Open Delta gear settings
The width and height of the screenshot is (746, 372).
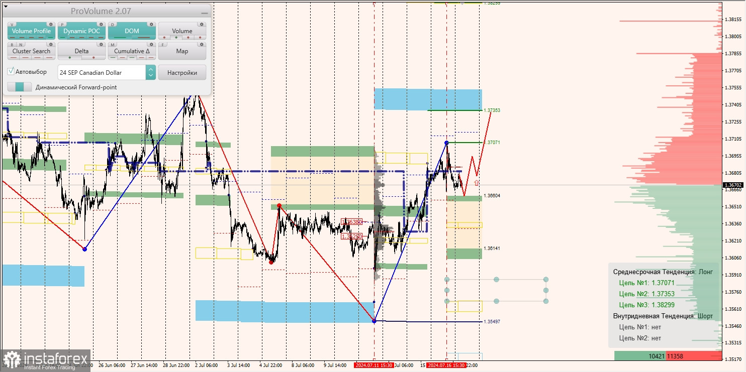click(x=101, y=44)
